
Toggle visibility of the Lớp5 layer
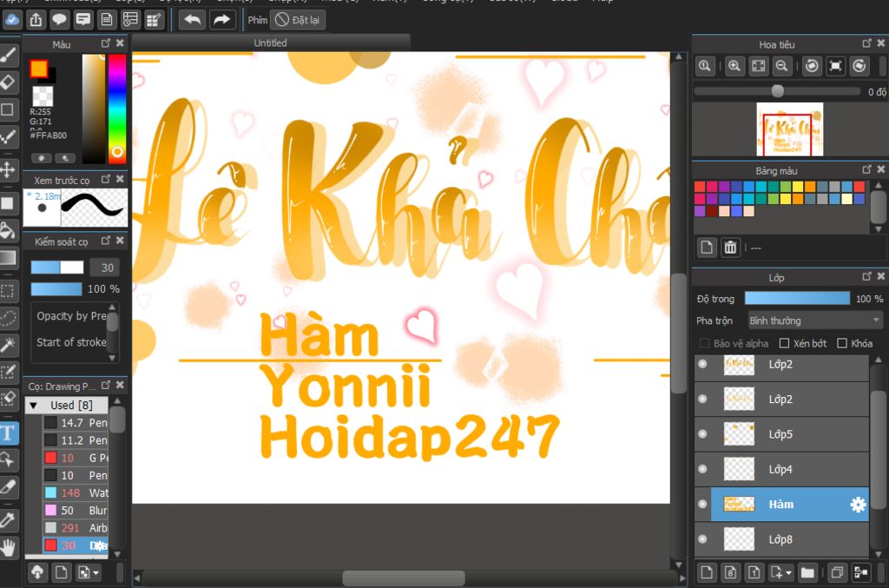click(x=703, y=434)
